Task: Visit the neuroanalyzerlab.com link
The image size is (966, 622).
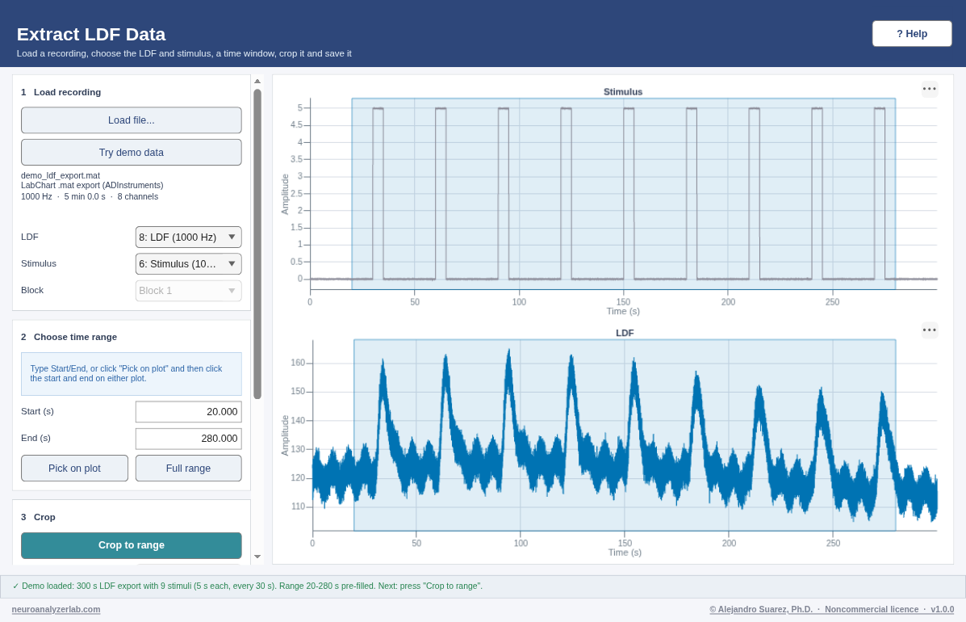Action: click(56, 610)
